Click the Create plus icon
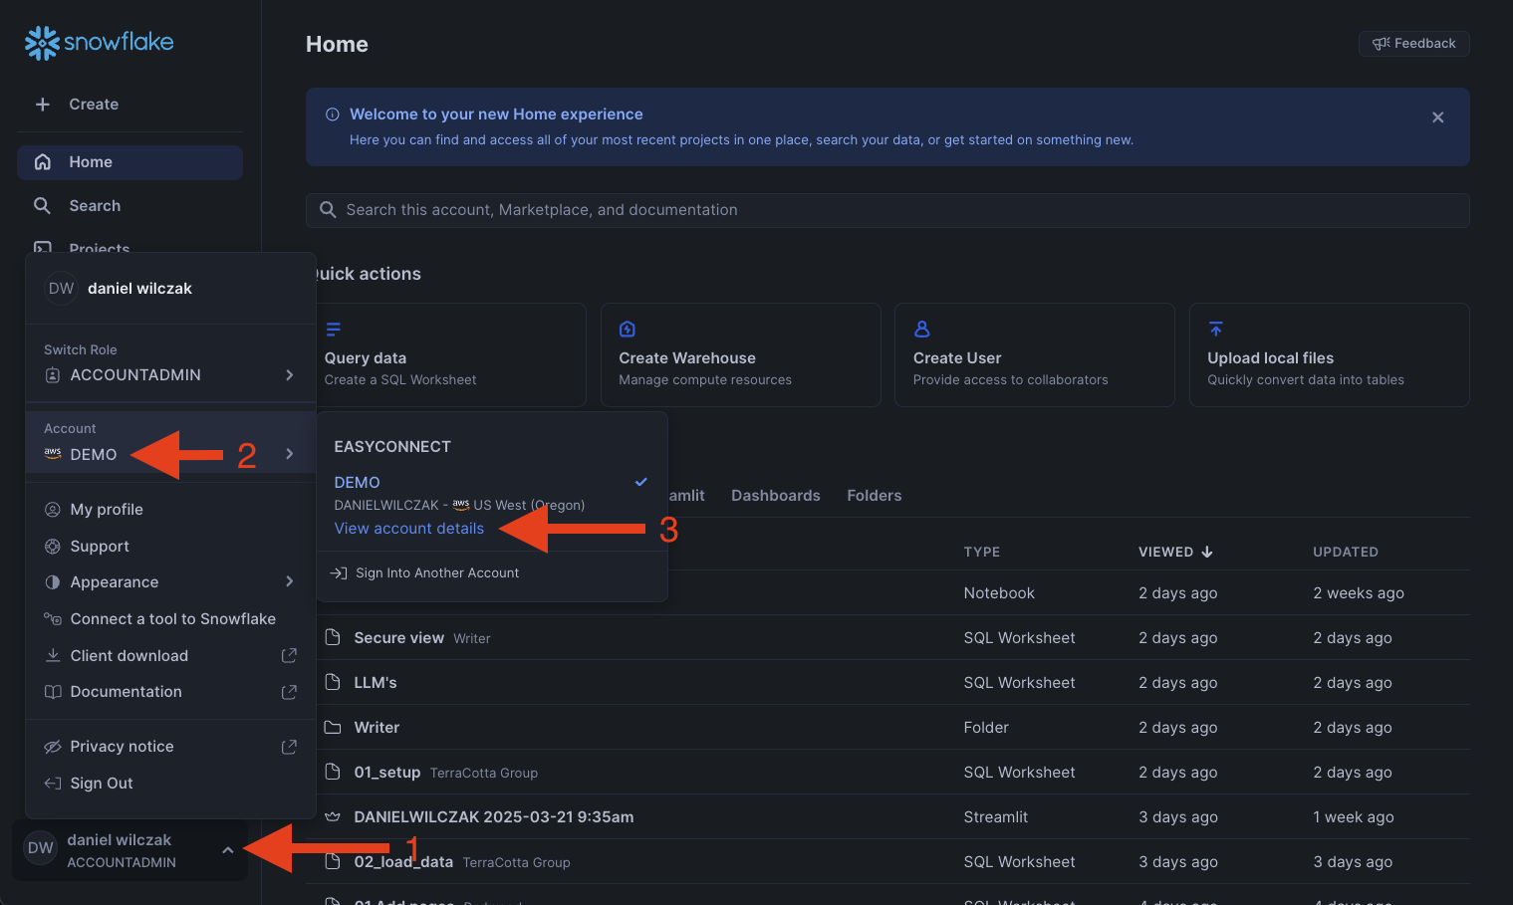 pos(43,105)
